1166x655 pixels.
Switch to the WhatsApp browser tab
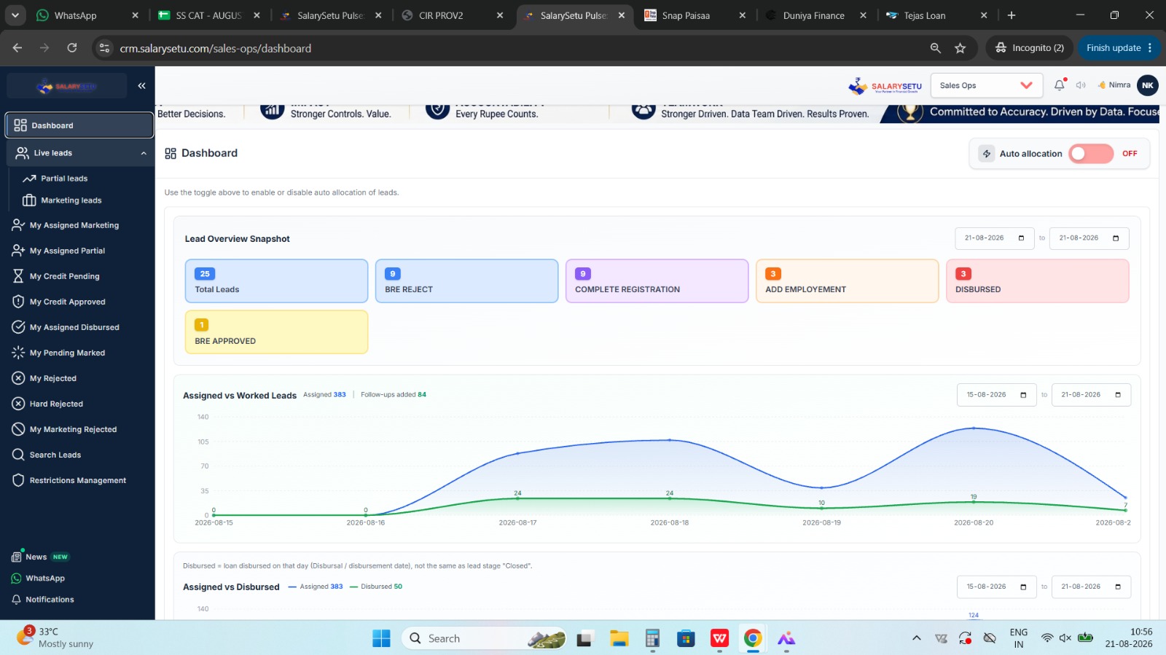pos(87,15)
